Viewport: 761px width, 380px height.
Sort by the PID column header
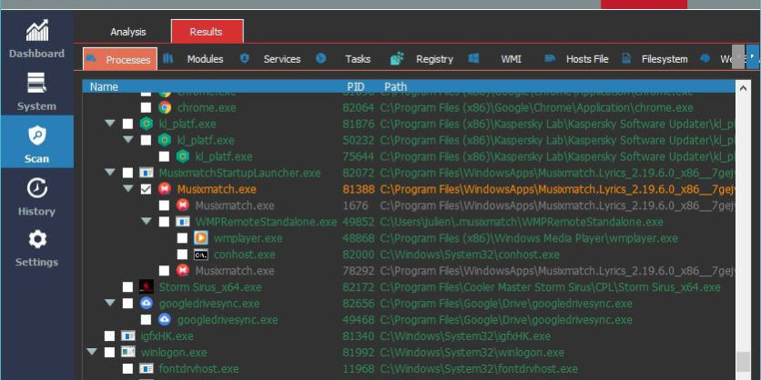(x=355, y=87)
